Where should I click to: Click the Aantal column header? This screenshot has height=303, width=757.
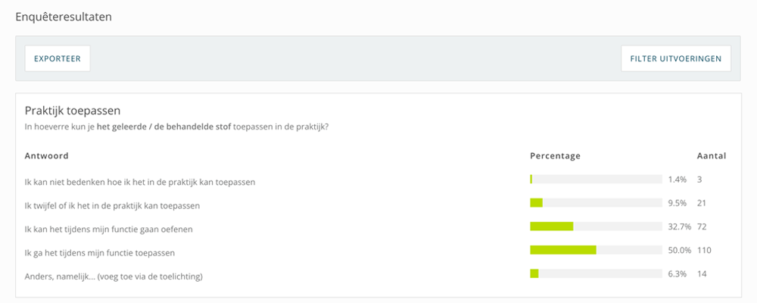pos(711,156)
